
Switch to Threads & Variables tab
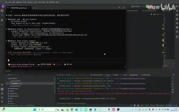(96, 75)
